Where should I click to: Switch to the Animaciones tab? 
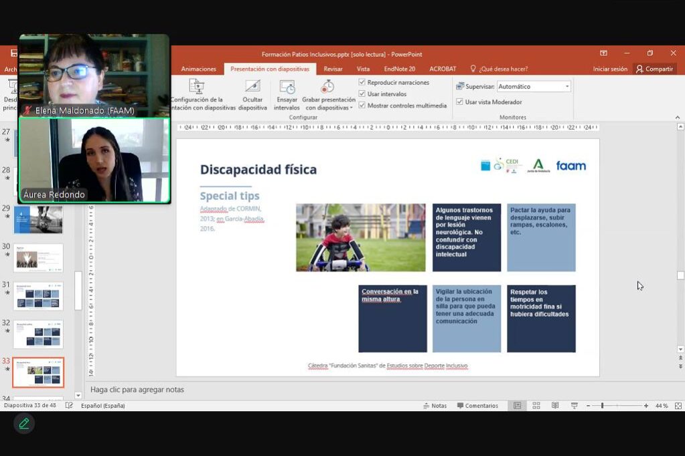pos(198,69)
